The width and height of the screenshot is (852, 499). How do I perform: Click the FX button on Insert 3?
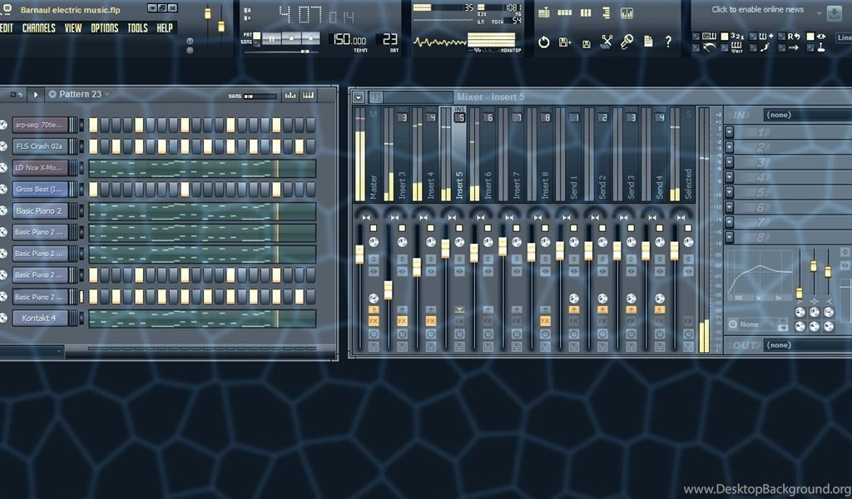click(x=402, y=321)
